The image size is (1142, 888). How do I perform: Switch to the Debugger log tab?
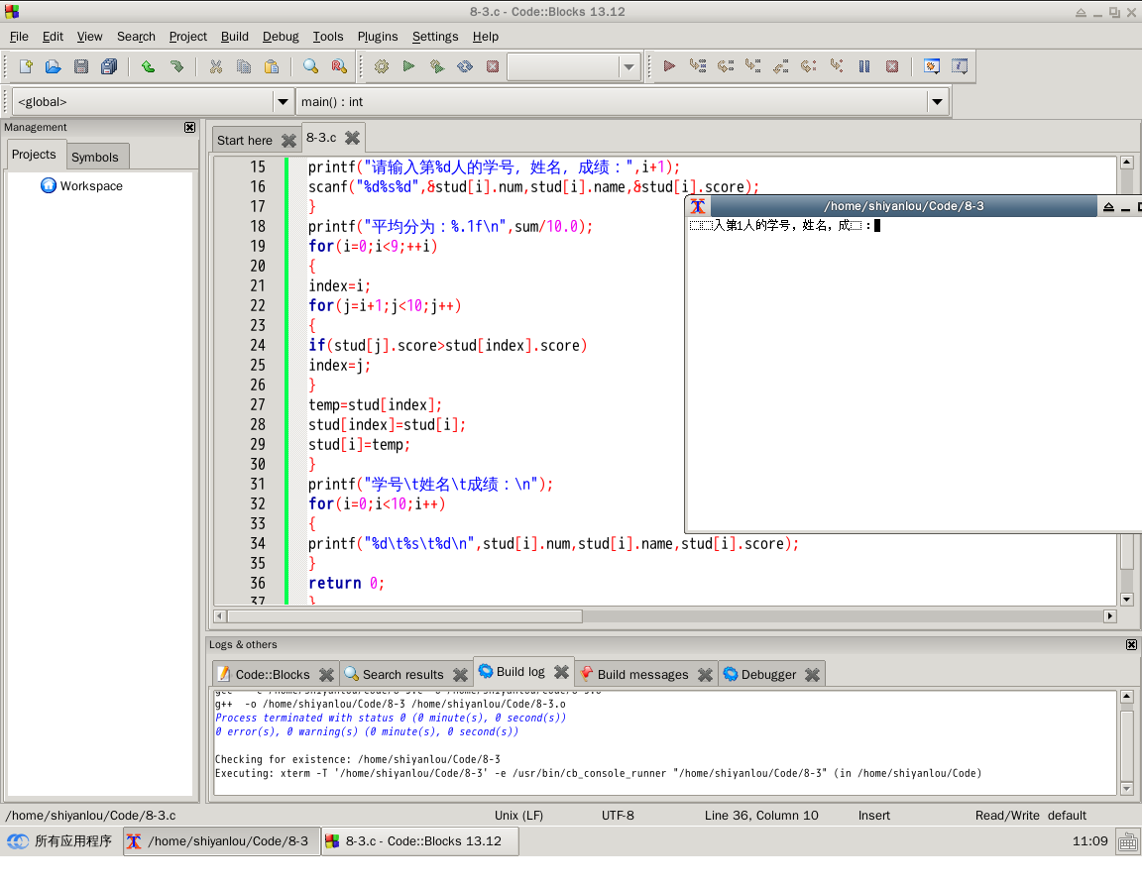point(768,675)
